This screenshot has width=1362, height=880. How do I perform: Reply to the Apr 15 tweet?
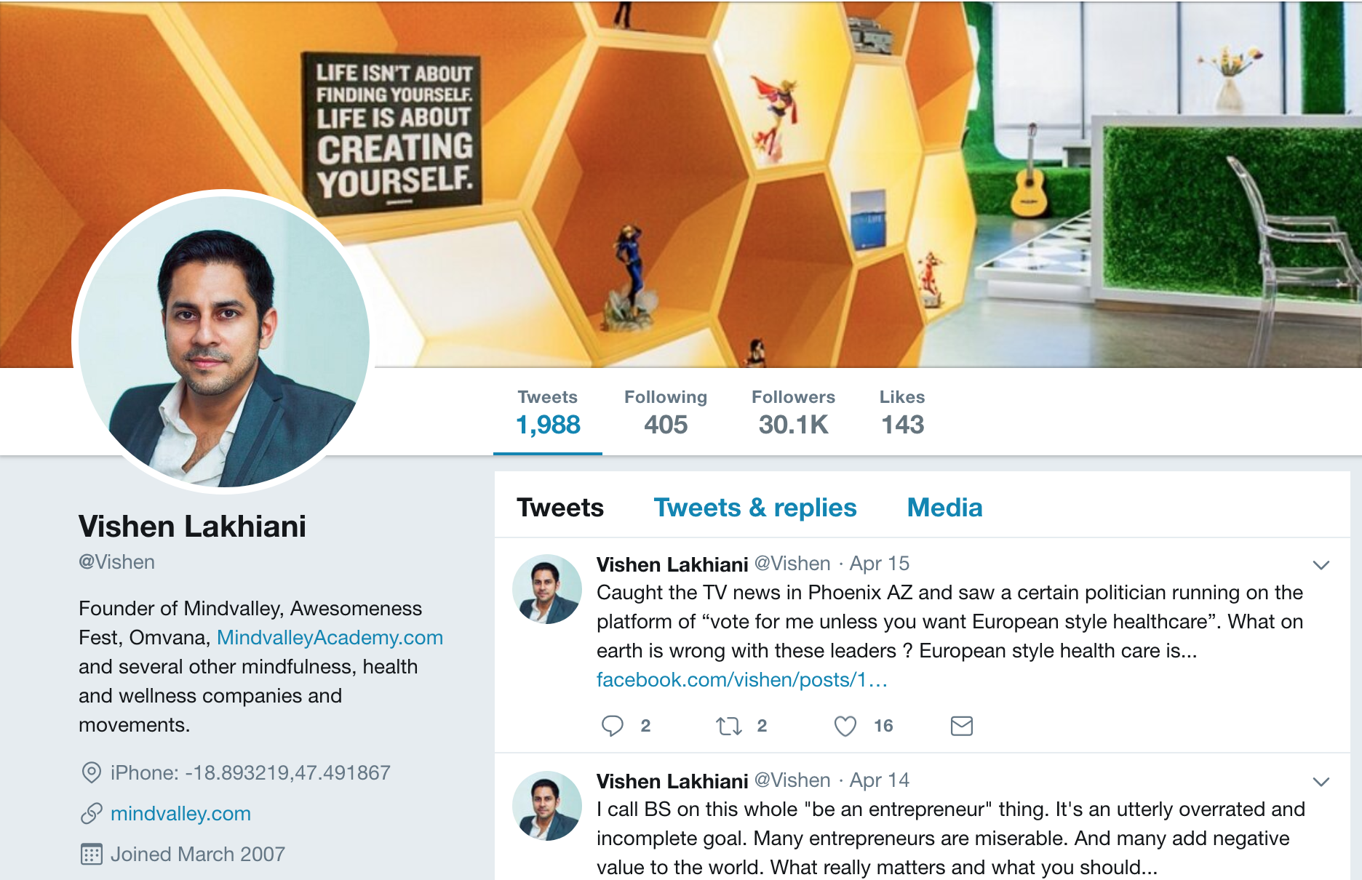613,726
